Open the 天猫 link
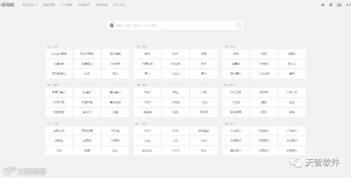This screenshot has width=351, height=178. click(x=175, y=92)
